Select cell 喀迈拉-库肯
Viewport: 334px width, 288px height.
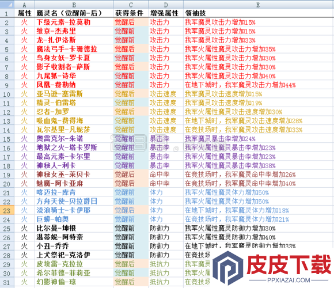pyautogui.click(x=74, y=192)
